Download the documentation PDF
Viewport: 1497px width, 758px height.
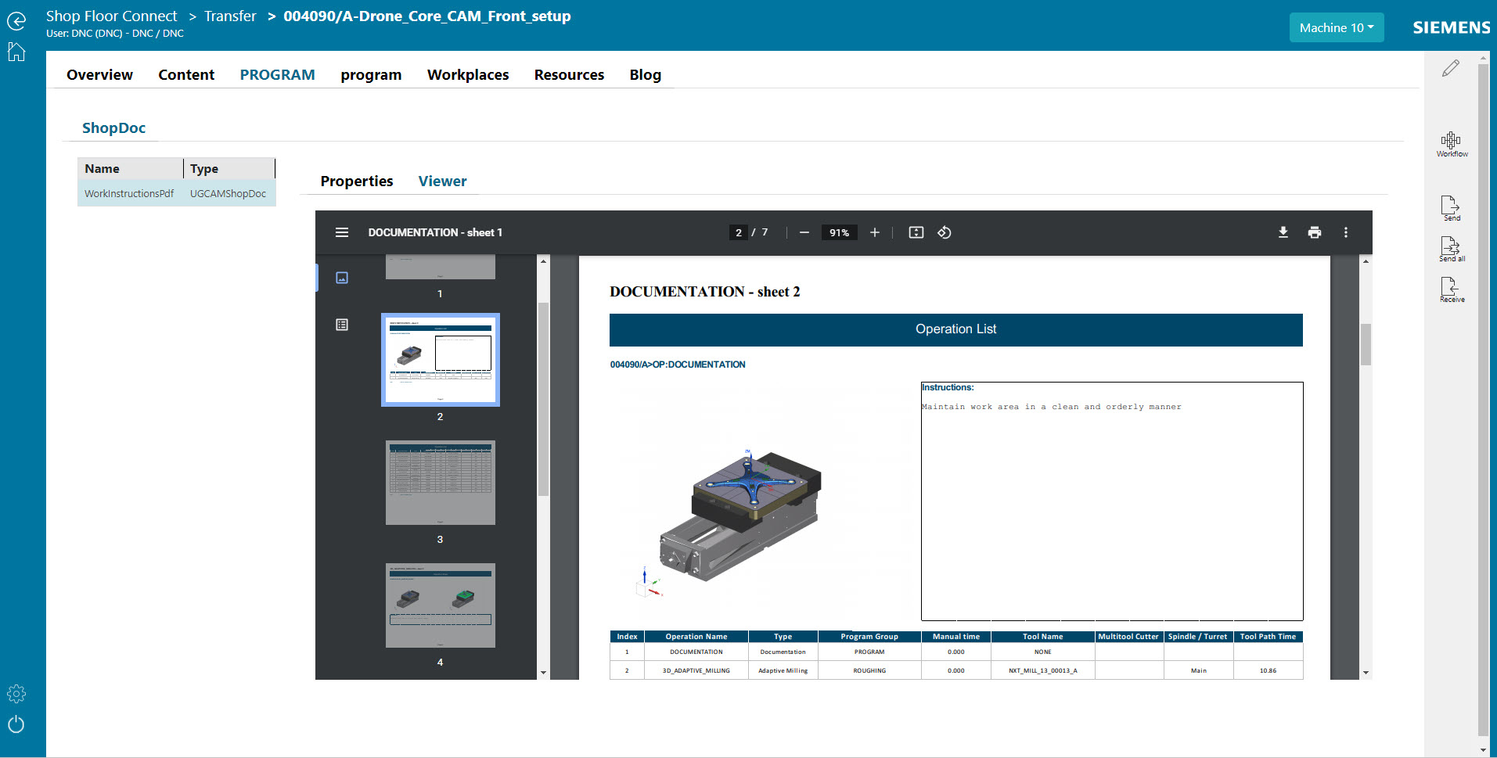pyautogui.click(x=1283, y=232)
